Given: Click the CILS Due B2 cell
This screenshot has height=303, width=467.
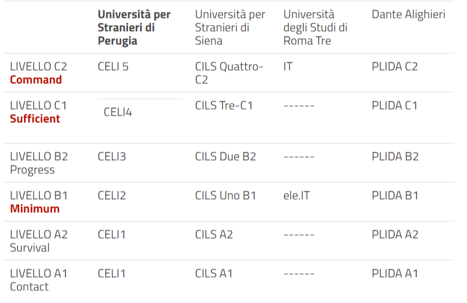Looking at the screenshot, I should tap(225, 157).
